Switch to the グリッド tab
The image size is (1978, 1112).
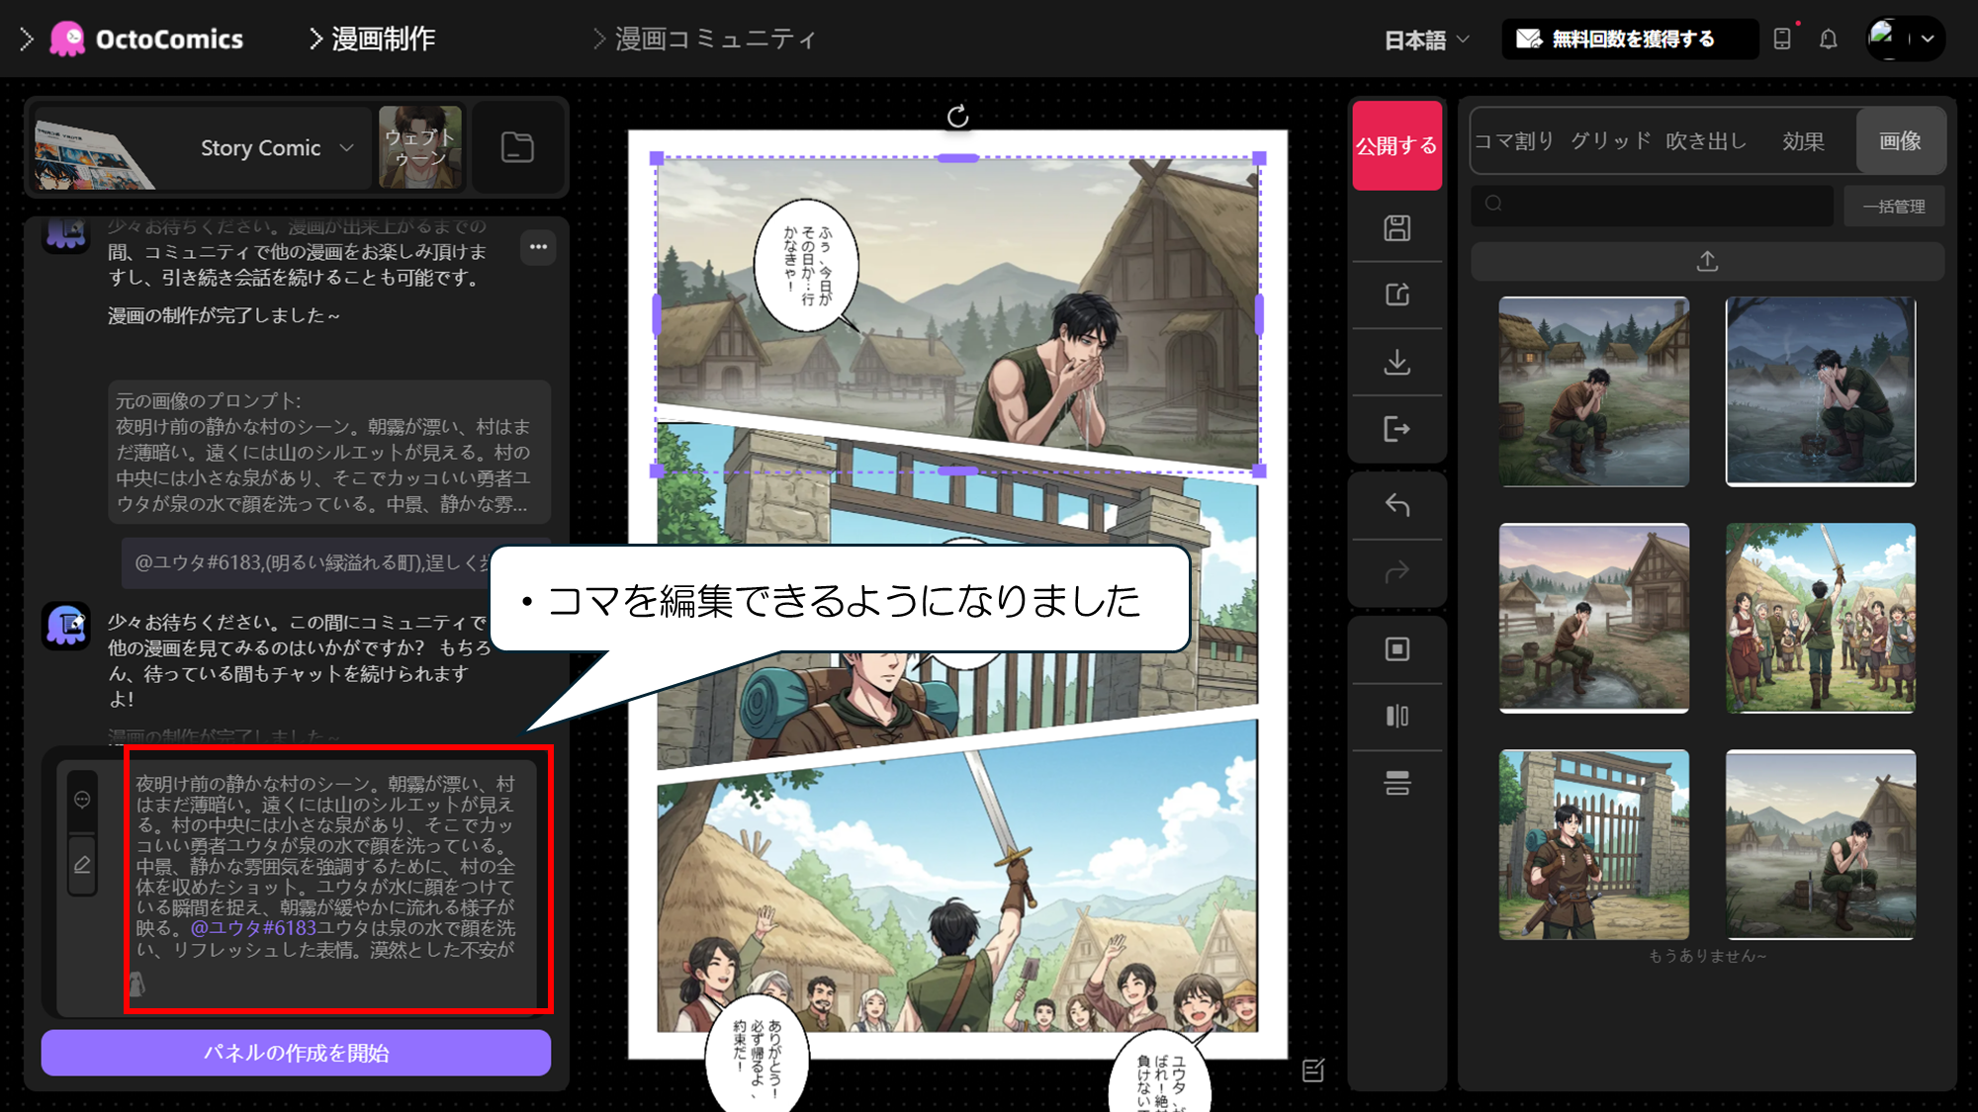[x=1610, y=141]
